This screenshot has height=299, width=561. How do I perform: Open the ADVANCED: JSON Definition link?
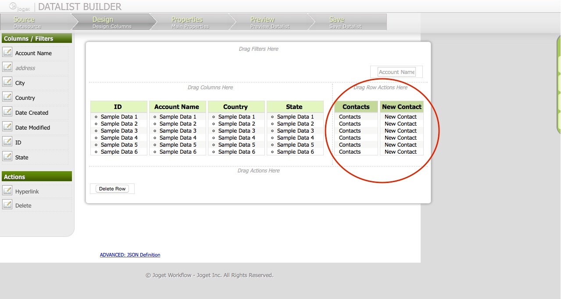tap(130, 255)
